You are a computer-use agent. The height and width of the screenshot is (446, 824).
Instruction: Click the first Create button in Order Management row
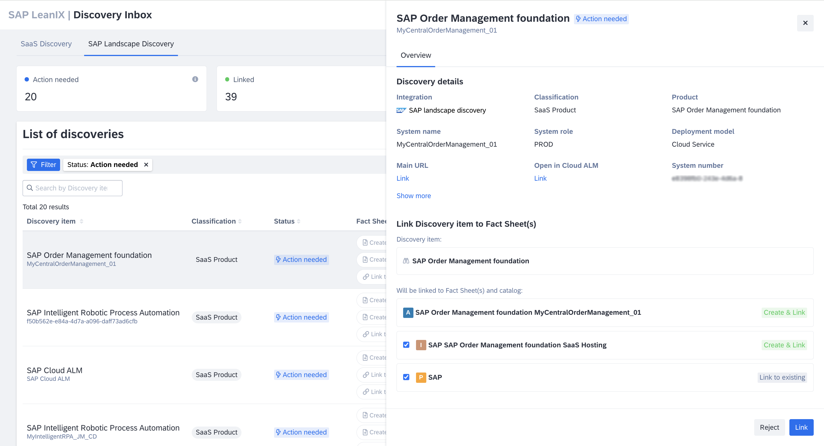tap(372, 243)
